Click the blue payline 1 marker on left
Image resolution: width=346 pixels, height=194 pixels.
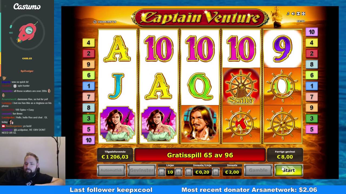coord(88,86)
